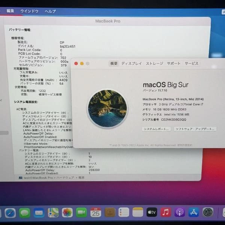Screen dimensions: 225x225
Task: Click the MacBook Pro window title
Action: [x=108, y=21]
